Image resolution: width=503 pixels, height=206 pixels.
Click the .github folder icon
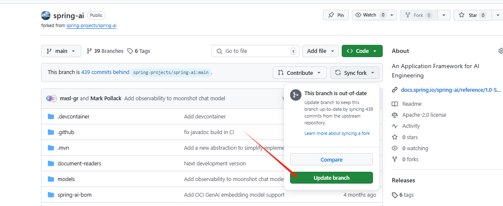tap(51, 132)
